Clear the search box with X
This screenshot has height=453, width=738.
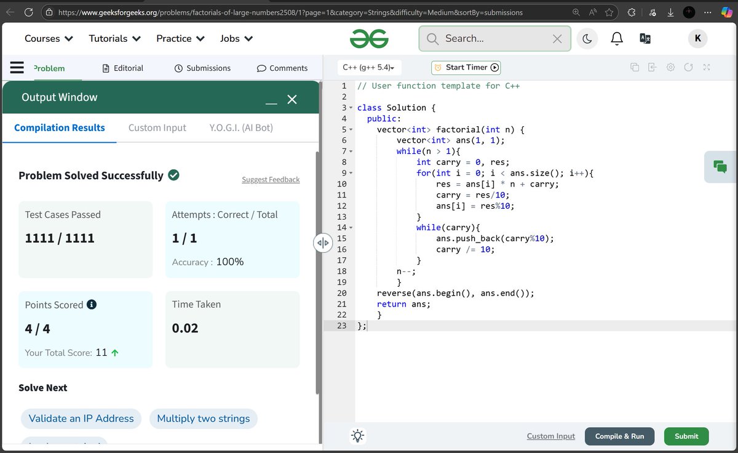(x=557, y=39)
